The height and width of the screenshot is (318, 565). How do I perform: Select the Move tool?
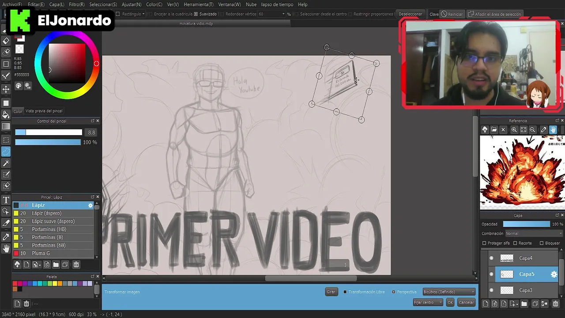[x=6, y=89]
